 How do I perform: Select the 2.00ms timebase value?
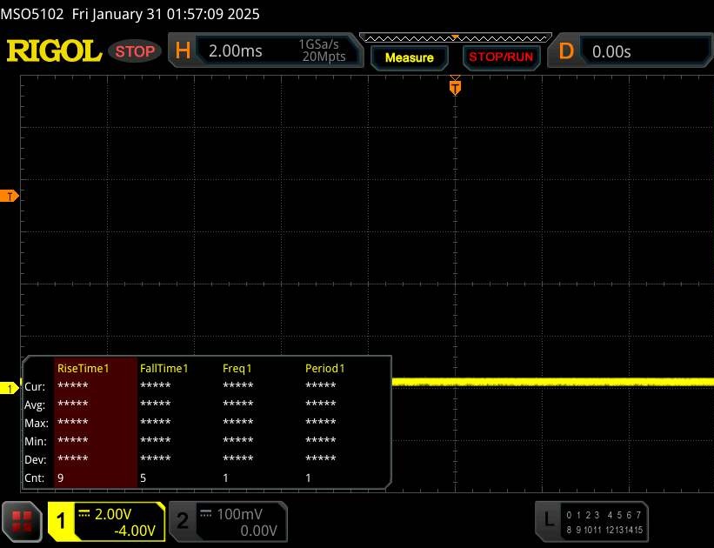[236, 51]
